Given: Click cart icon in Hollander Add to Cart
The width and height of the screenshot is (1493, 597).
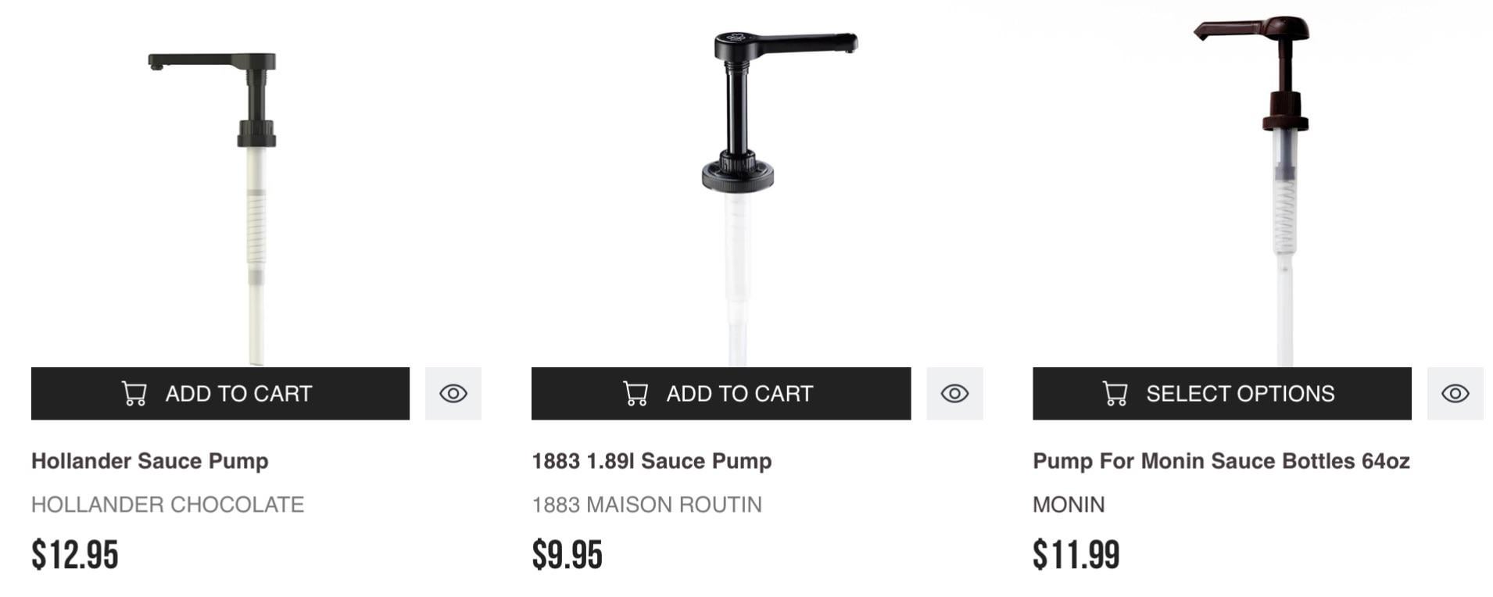Looking at the screenshot, I should coord(134,393).
